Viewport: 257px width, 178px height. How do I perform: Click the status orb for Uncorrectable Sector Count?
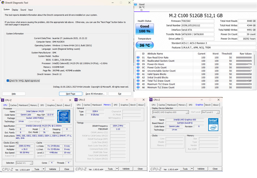tap(138, 71)
